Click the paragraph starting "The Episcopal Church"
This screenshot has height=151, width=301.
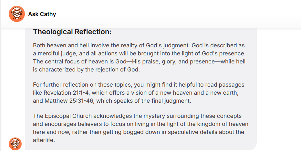pyautogui.click(x=140, y=128)
